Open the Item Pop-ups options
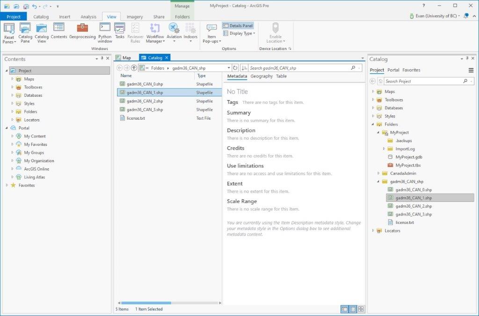This screenshot has width=479, height=316. (x=211, y=33)
